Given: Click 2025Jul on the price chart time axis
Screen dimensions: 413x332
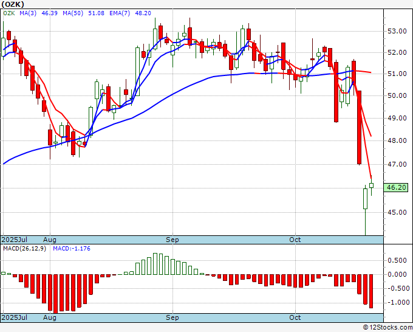Looking at the screenshot, I should pos(15,240).
